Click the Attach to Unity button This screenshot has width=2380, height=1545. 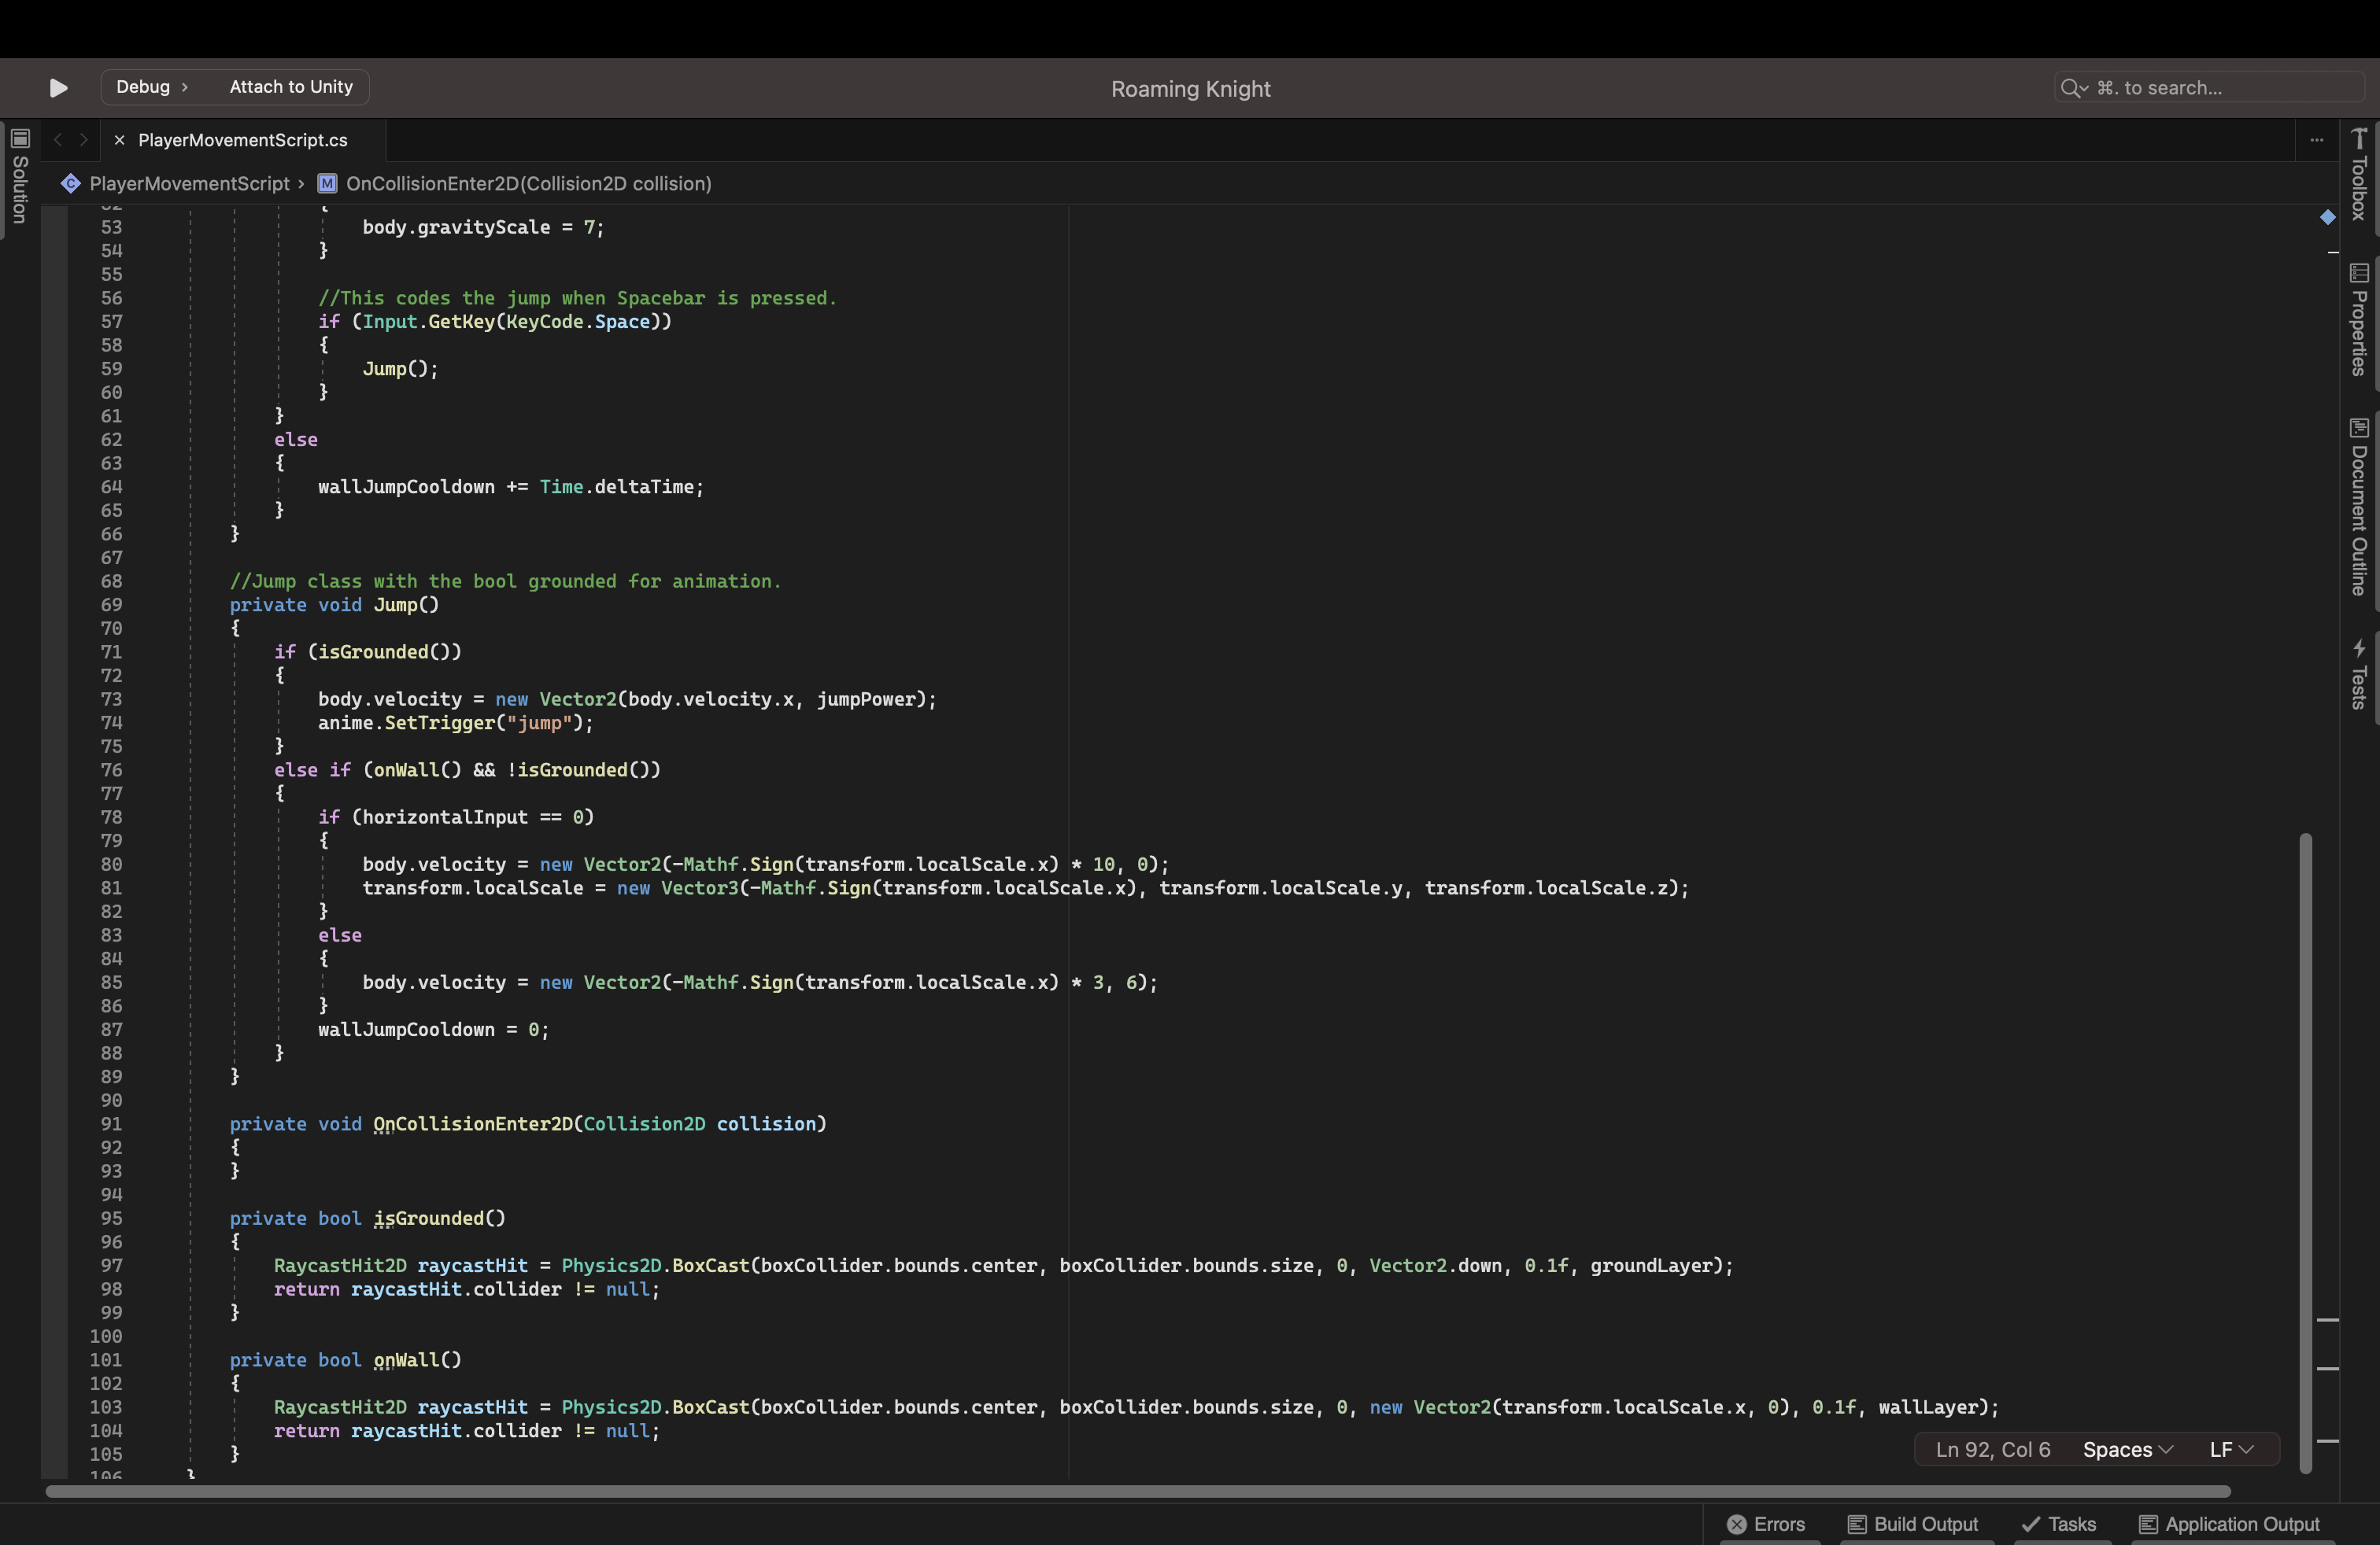[x=290, y=87]
